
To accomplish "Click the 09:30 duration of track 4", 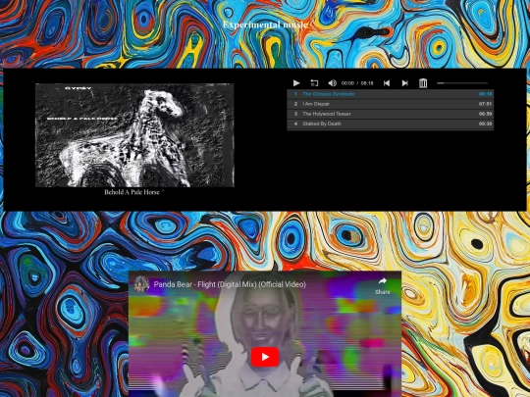I will coord(485,124).
